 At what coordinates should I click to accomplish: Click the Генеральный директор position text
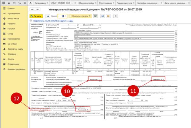pos(40,110)
